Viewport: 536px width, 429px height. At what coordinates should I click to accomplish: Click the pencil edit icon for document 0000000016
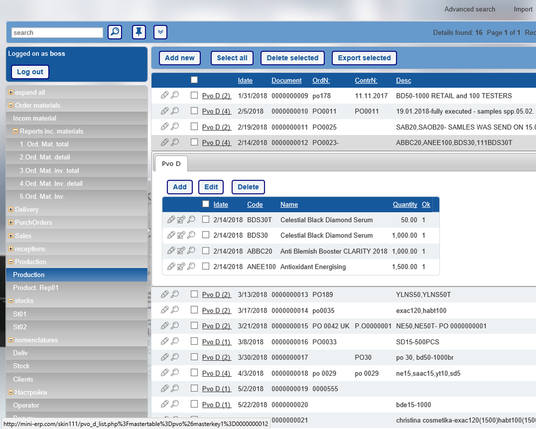[165, 341]
